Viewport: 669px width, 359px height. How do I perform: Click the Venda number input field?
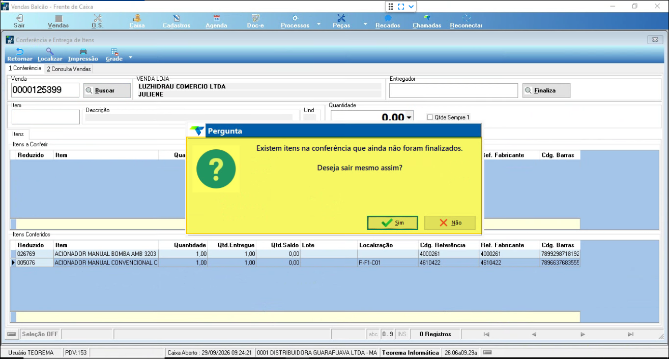tap(45, 90)
